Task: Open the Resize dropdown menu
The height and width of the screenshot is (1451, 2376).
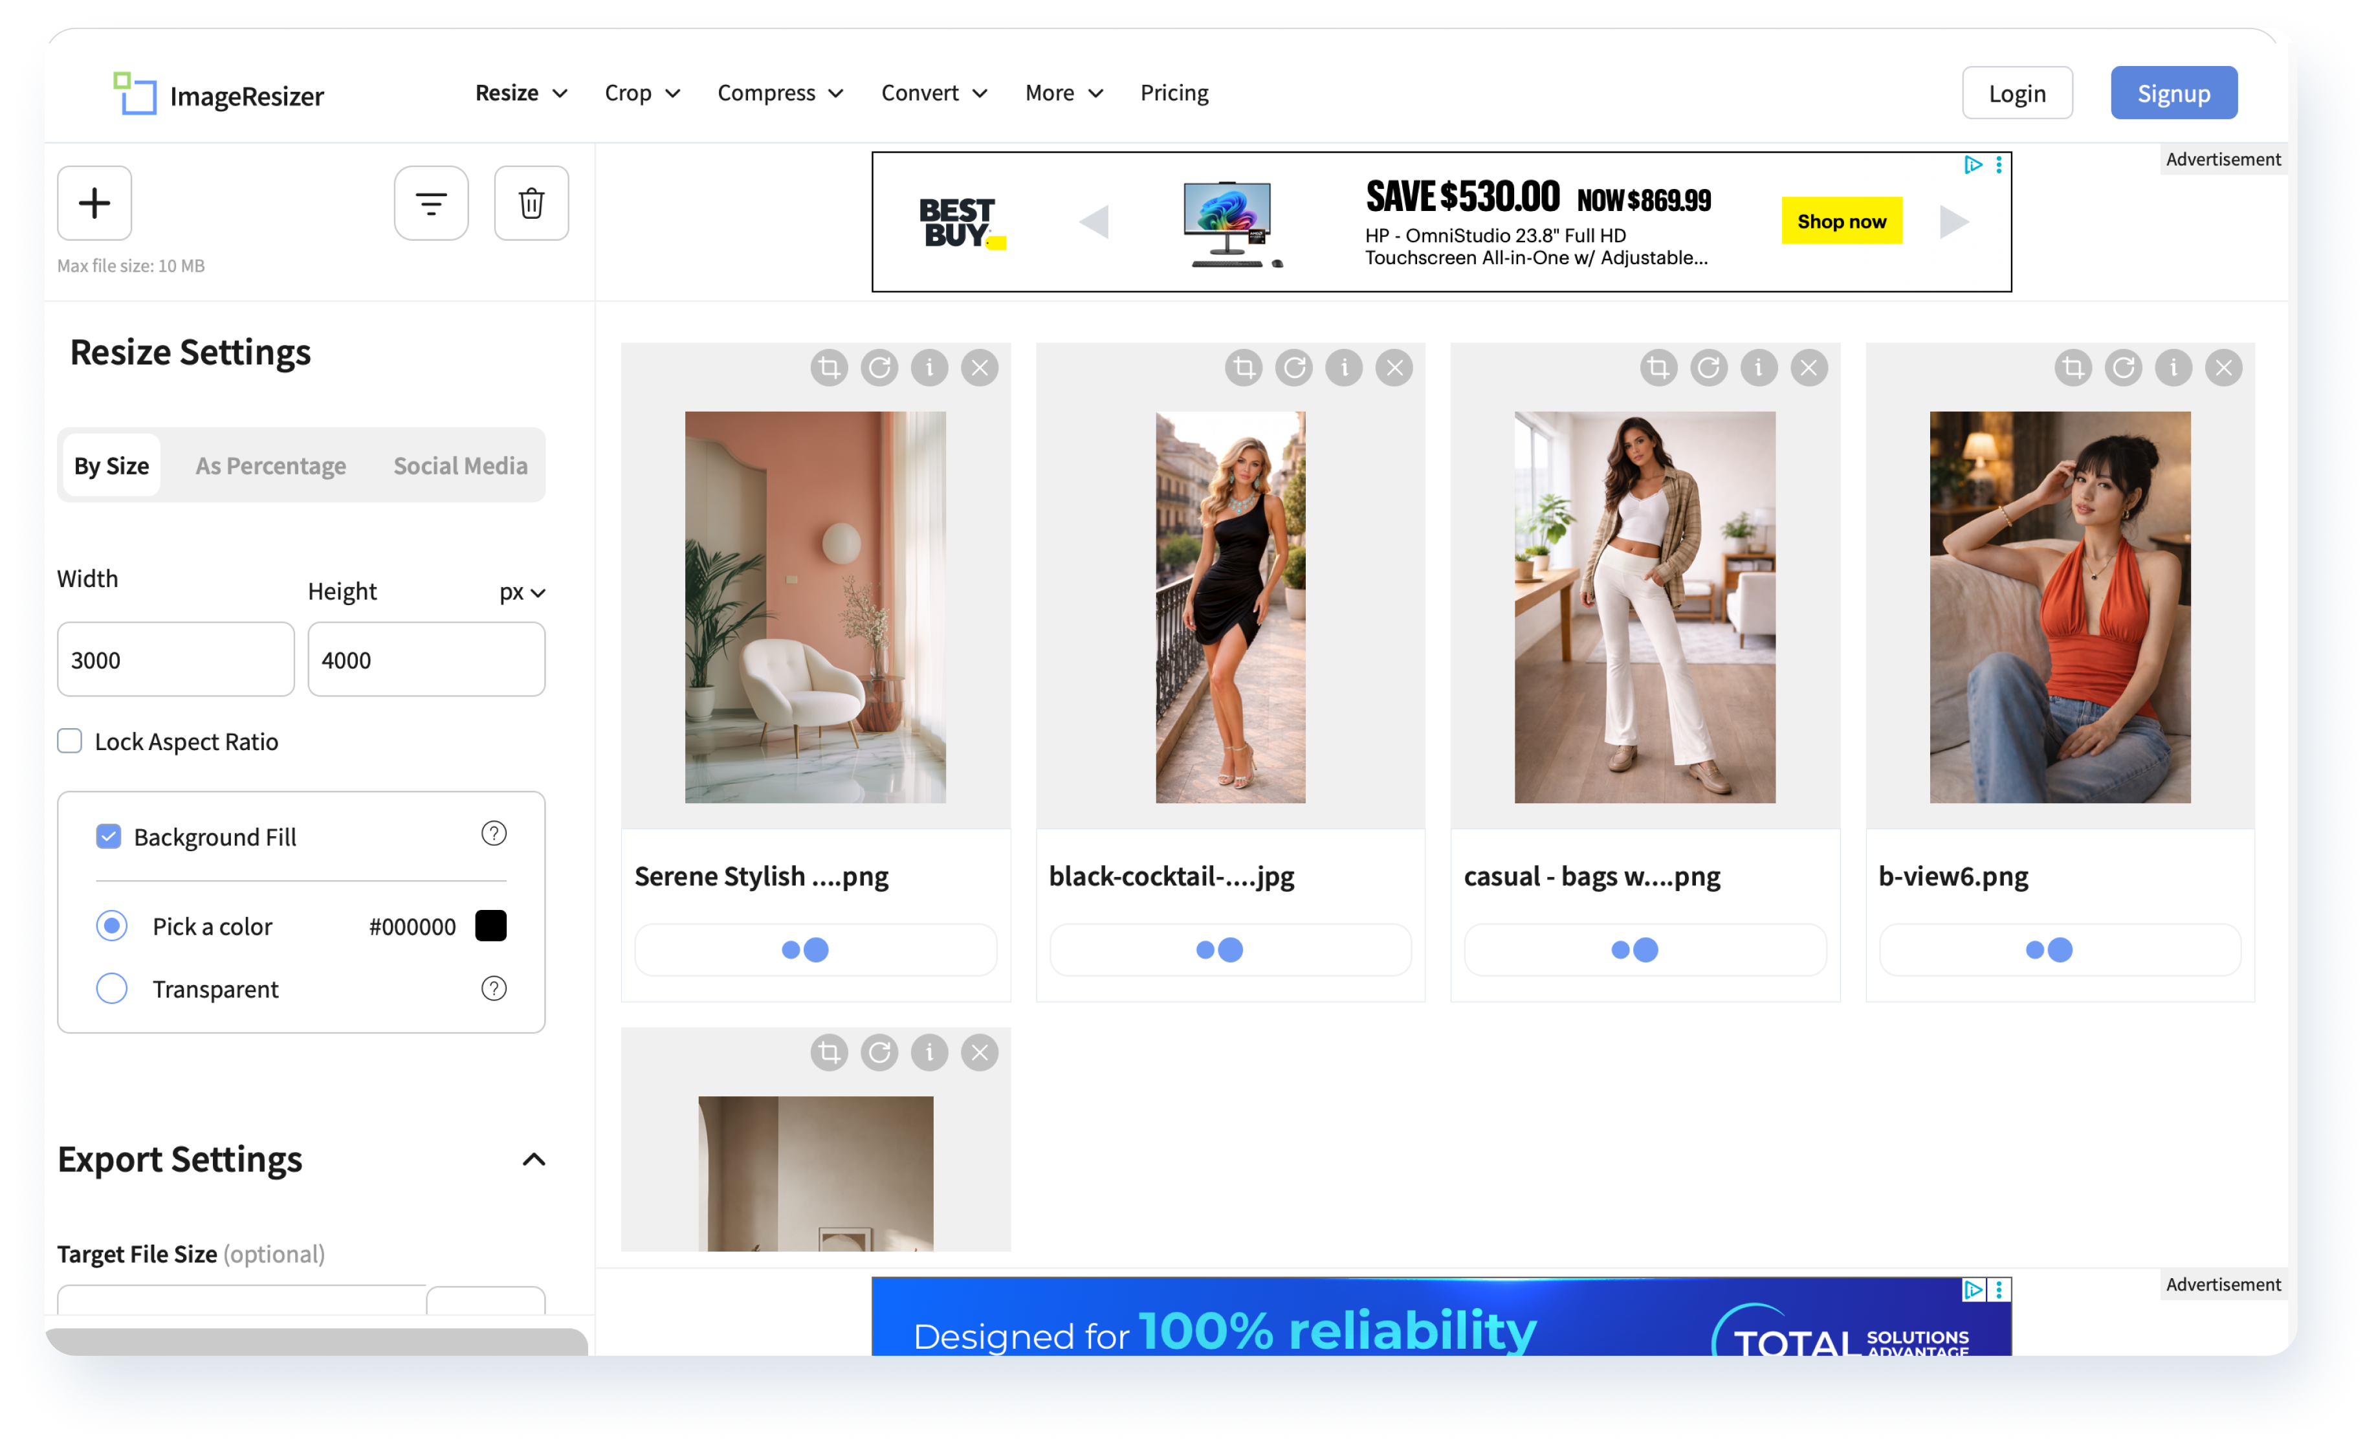Action: (x=522, y=93)
